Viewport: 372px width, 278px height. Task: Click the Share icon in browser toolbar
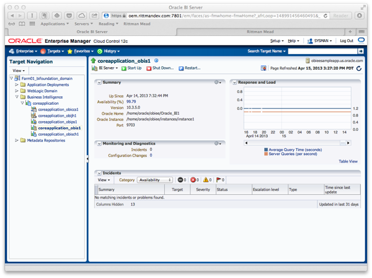pos(94,16)
